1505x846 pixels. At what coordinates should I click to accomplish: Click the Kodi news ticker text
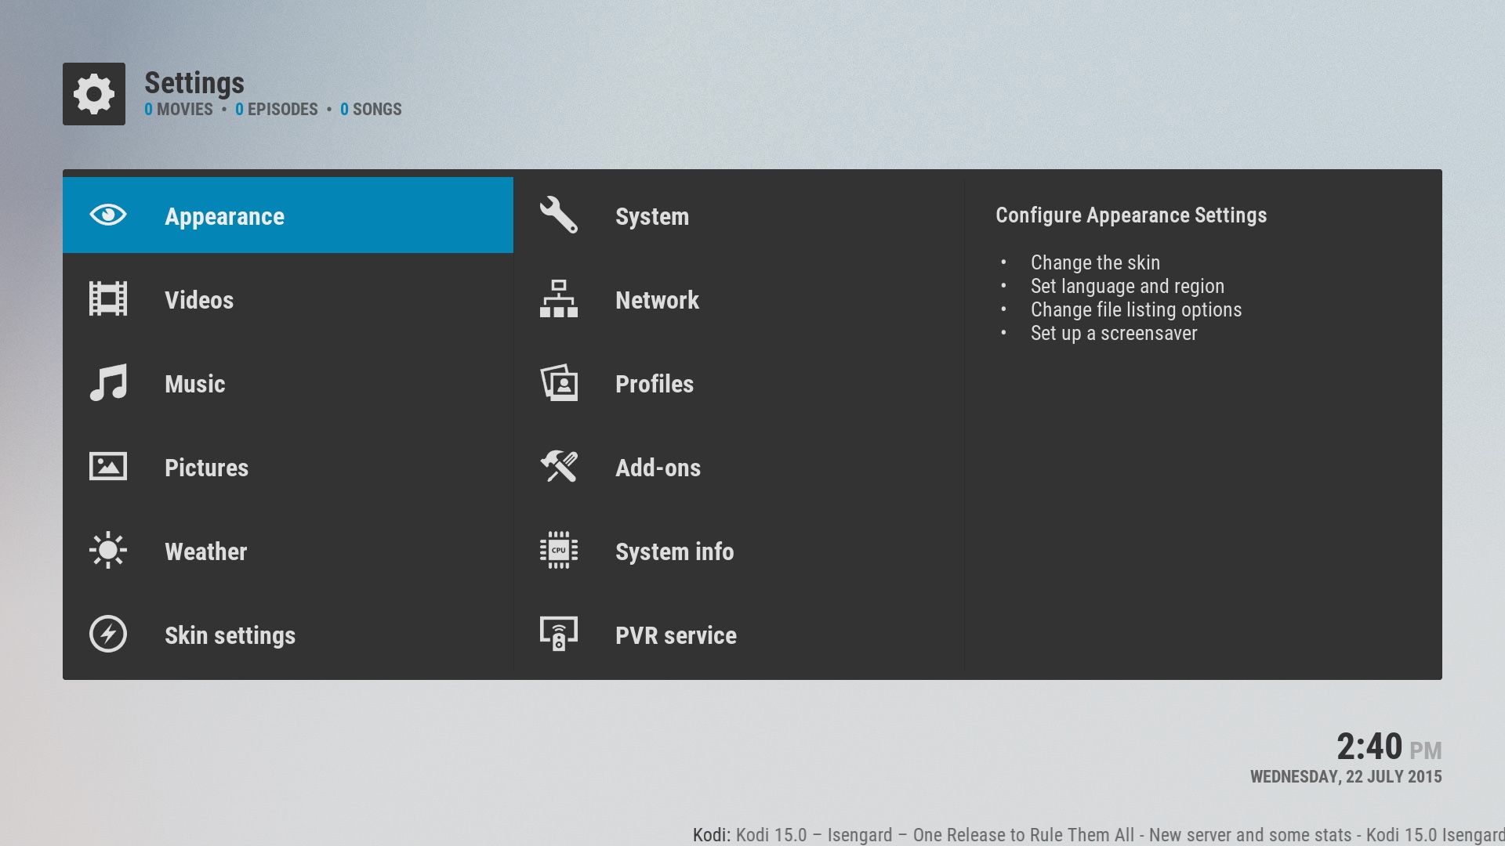pos(1097,834)
